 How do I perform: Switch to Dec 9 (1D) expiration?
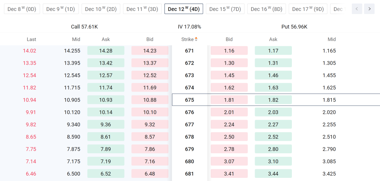(x=61, y=9)
